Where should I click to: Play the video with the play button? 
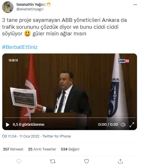[7, 125]
